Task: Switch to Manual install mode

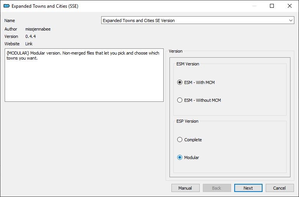Action: coord(185,188)
